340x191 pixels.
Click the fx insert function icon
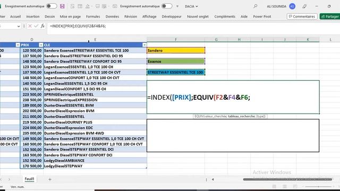click(42, 26)
